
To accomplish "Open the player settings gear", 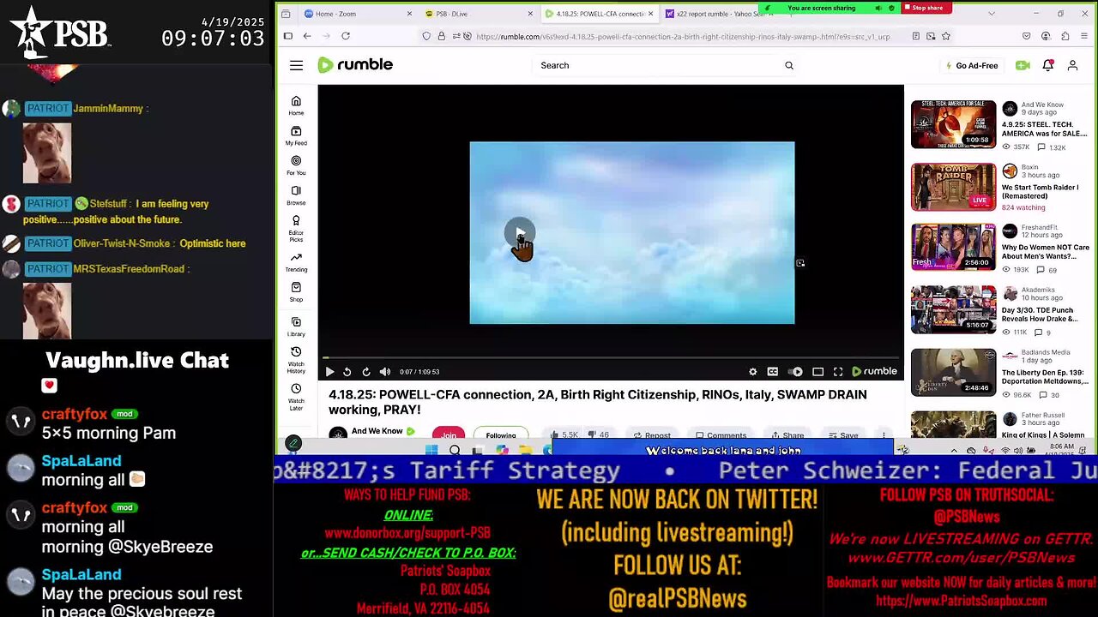I will [x=753, y=372].
